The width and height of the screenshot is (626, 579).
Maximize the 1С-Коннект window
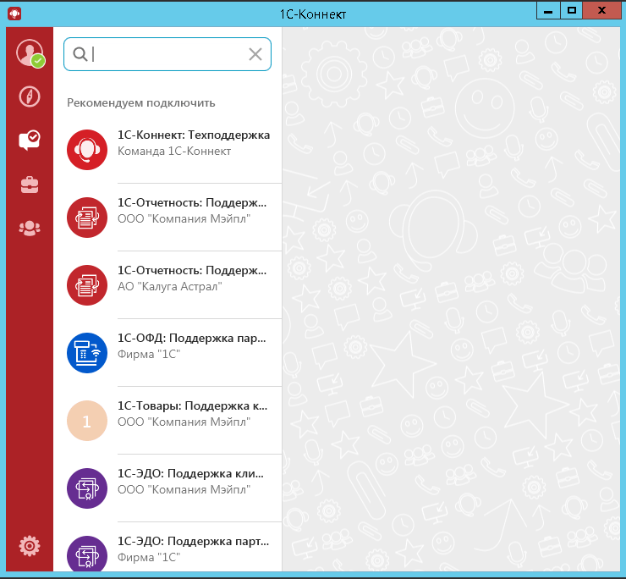click(x=572, y=9)
